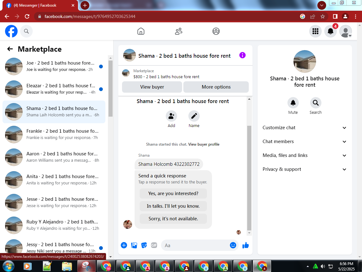
Task: Open the View buyer profile link
Action: [204, 144]
